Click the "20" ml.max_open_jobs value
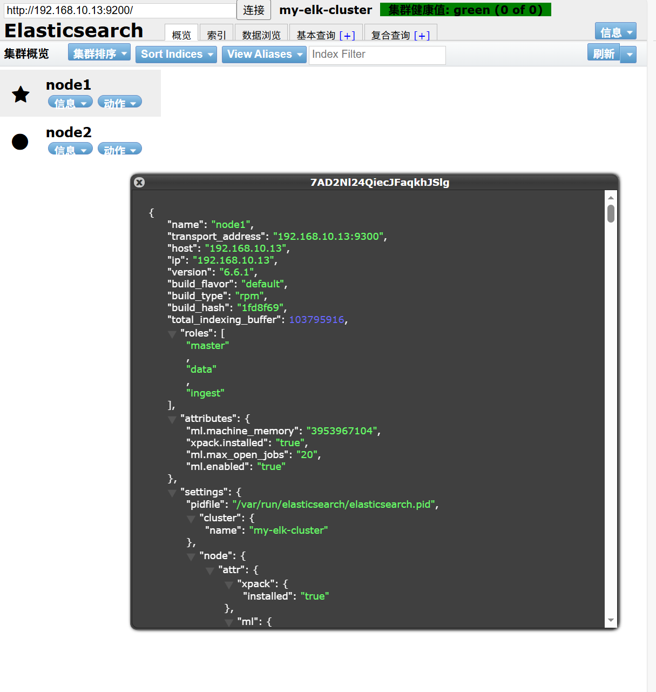Image resolution: width=656 pixels, height=692 pixels. (x=307, y=454)
